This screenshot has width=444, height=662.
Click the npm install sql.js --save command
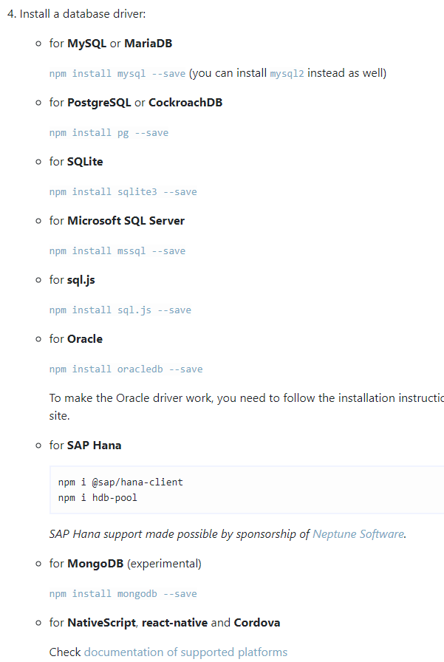(120, 310)
